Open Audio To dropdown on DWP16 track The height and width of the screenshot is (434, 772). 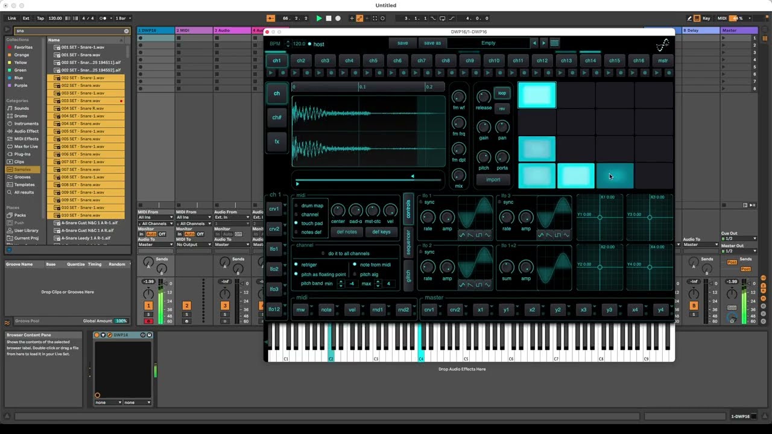156,245
